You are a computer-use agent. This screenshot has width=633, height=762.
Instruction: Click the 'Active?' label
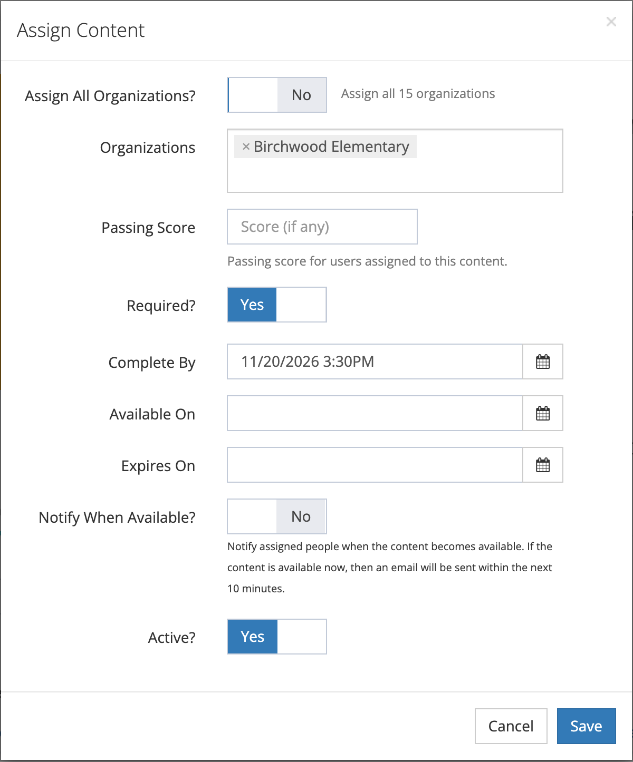click(171, 638)
